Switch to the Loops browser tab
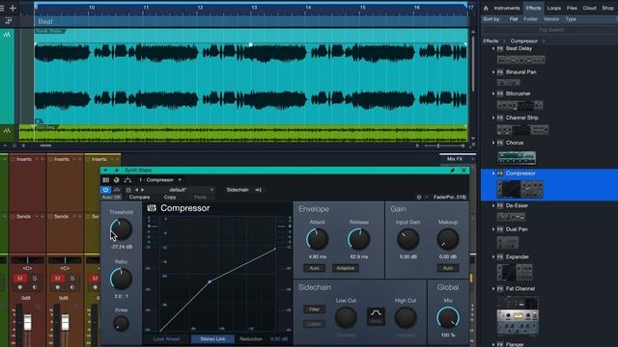Screen dimensions: 618x347 (553, 8)
